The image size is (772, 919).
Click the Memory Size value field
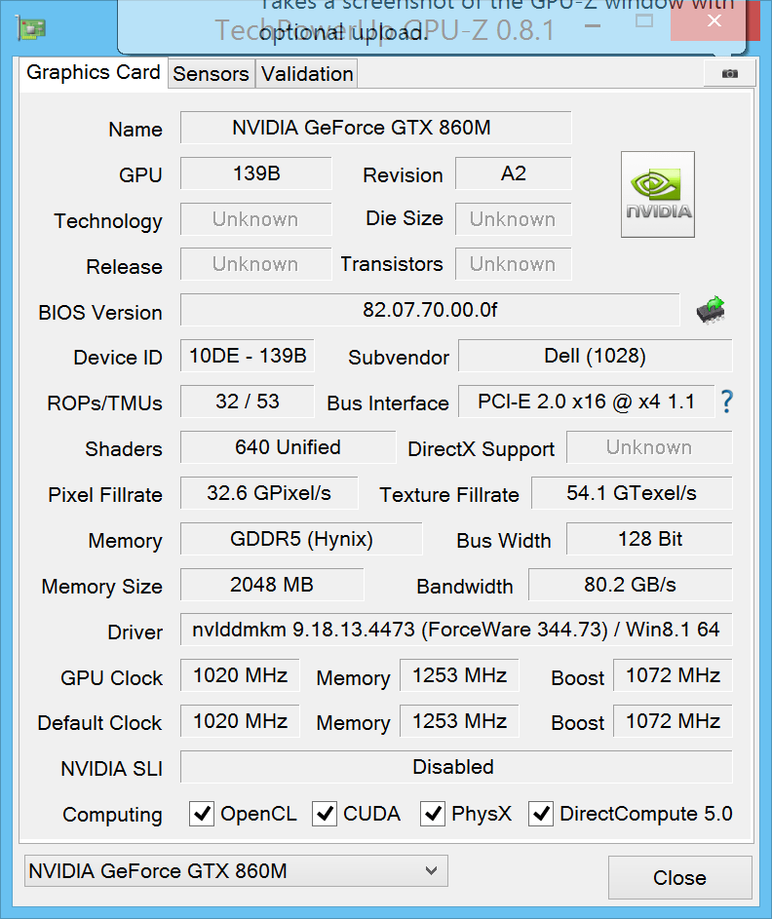click(x=272, y=585)
